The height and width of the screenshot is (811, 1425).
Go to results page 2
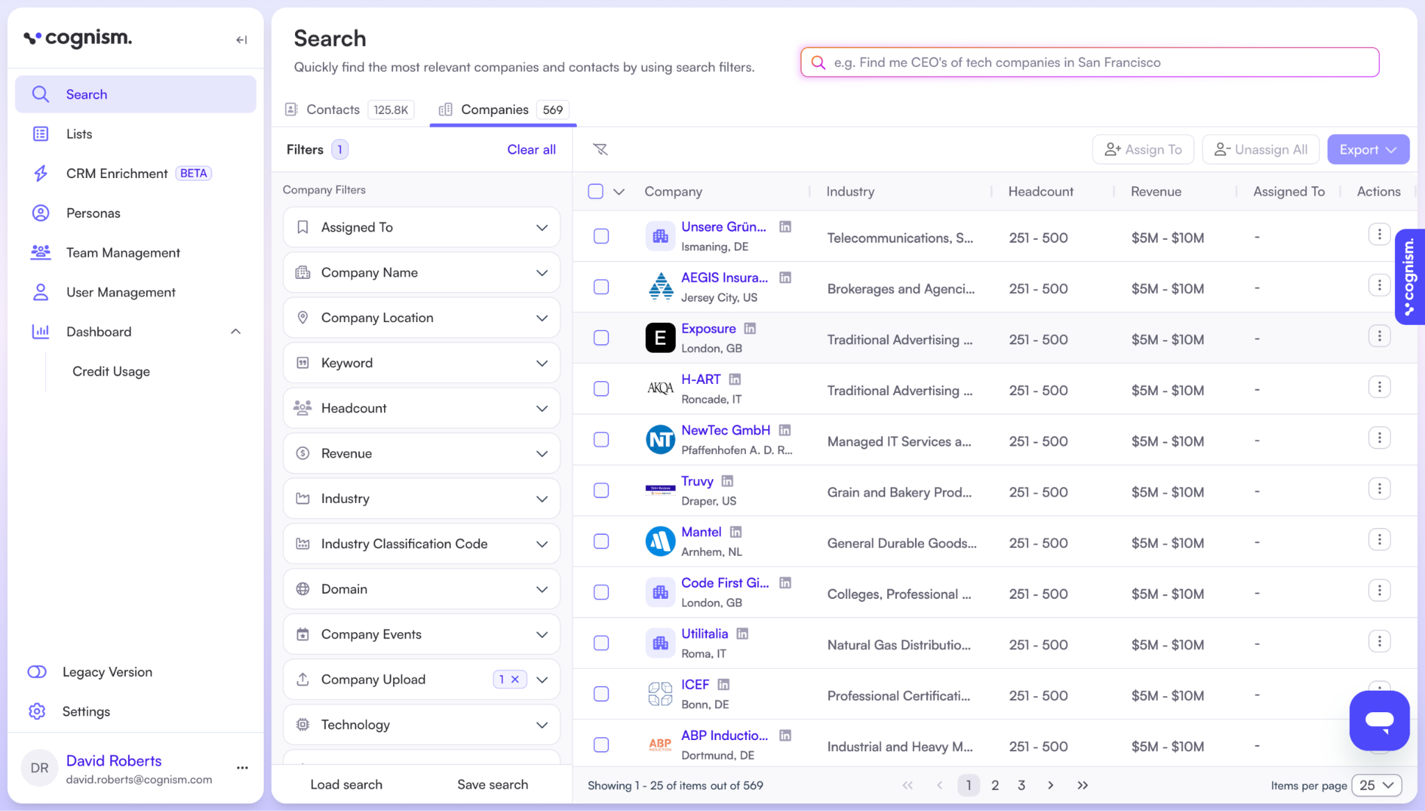pyautogui.click(x=995, y=785)
